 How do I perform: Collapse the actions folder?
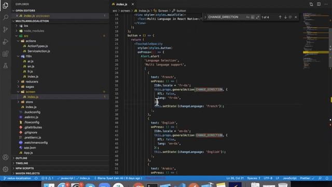click(x=31, y=41)
